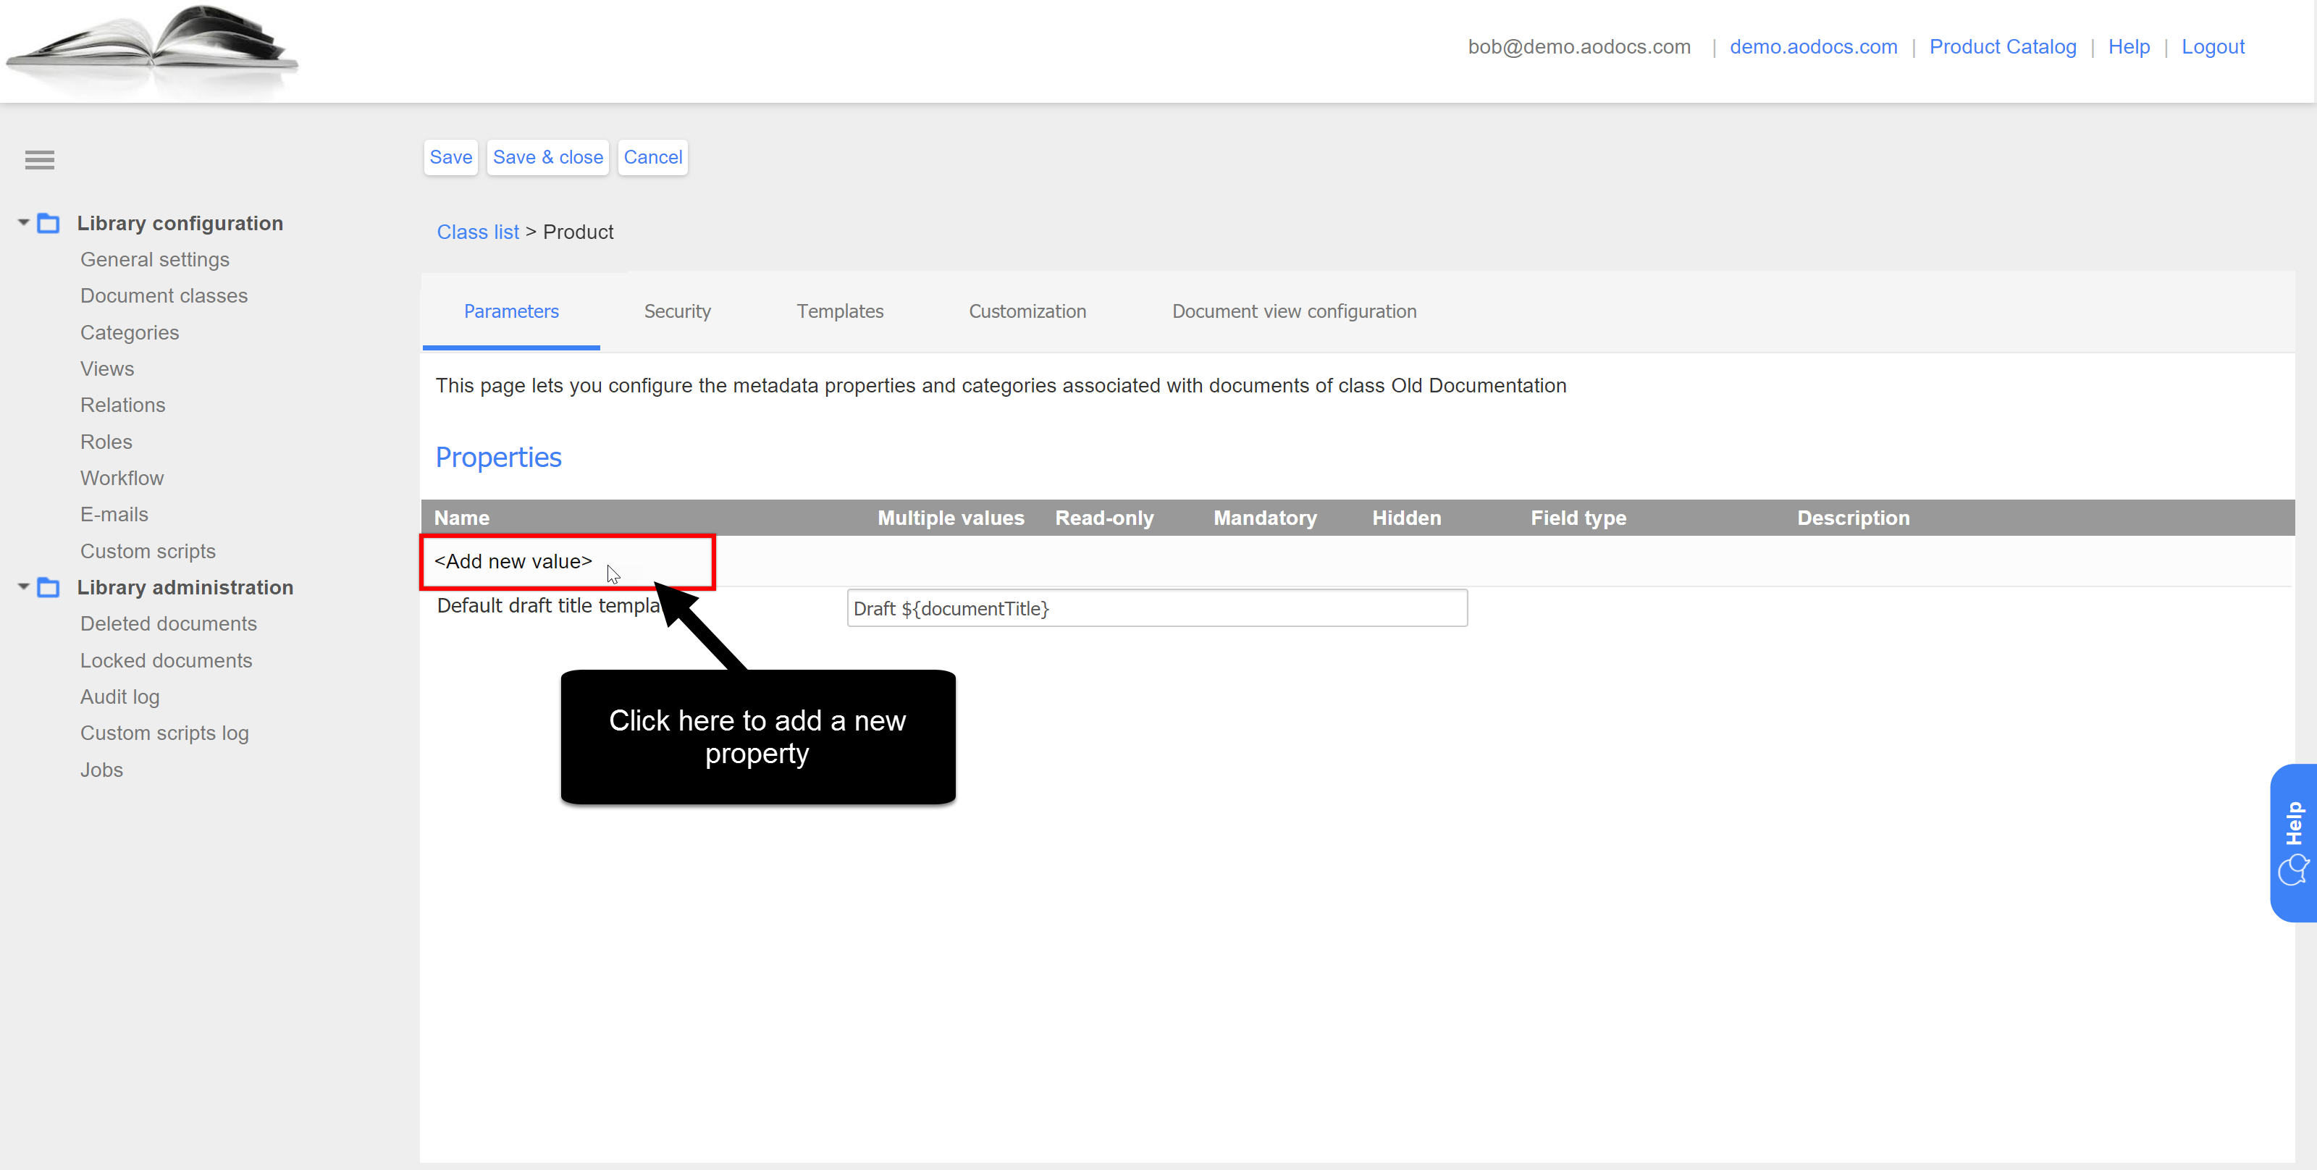Click bob@demo.aodocs.com account text

click(x=1578, y=47)
